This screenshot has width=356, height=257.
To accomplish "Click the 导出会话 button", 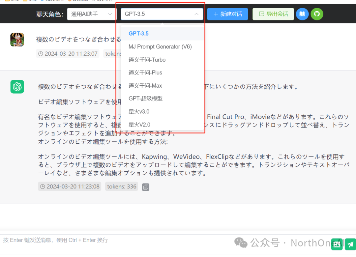I will click(x=273, y=14).
